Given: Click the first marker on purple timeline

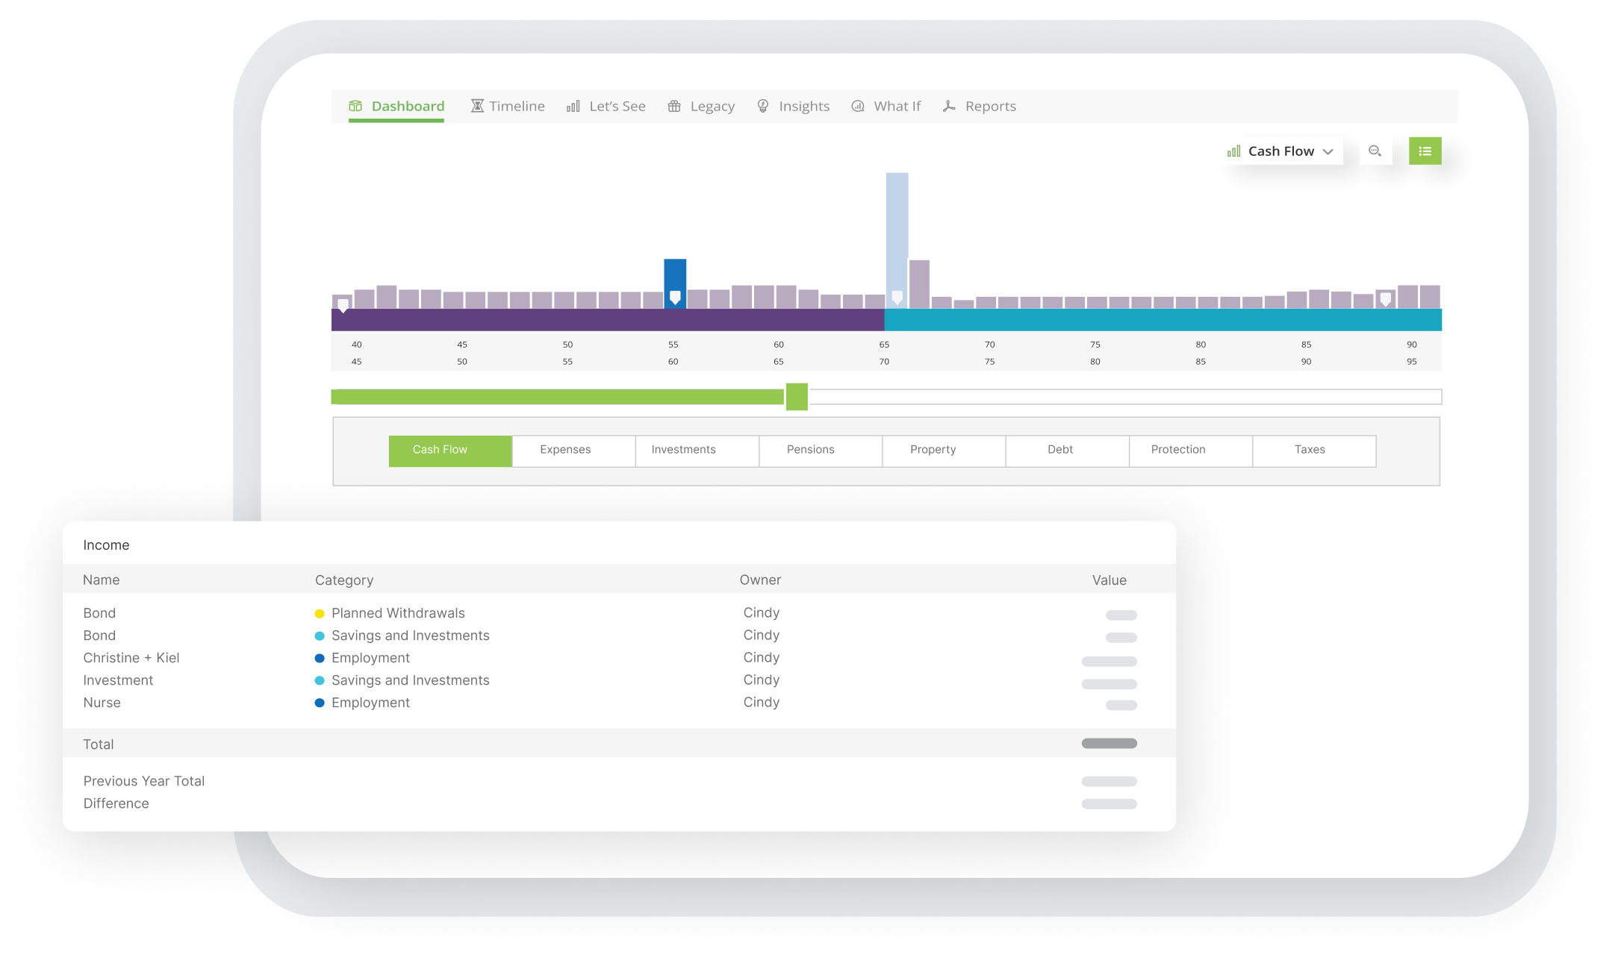Looking at the screenshot, I should click(x=343, y=305).
